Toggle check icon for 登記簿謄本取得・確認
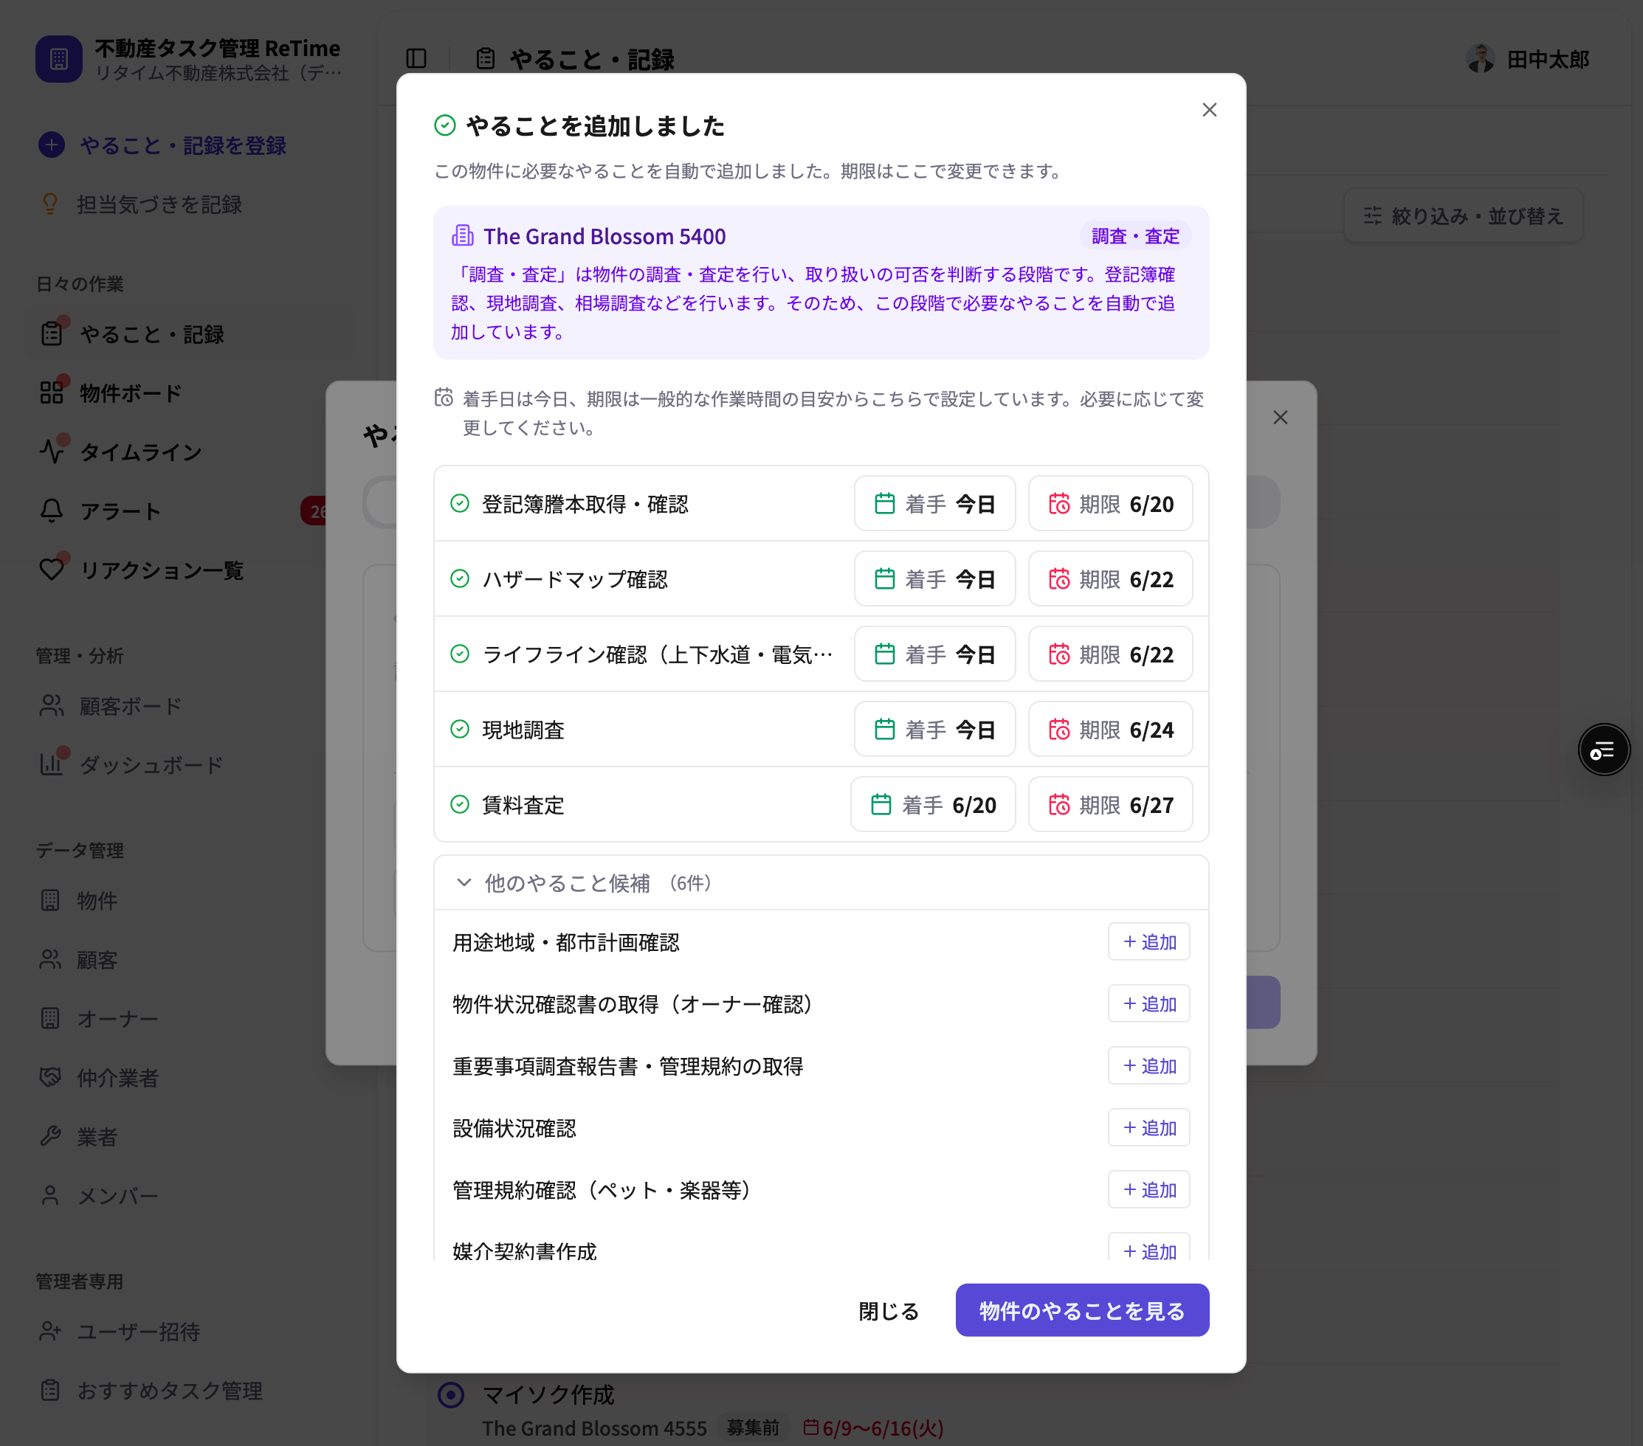The image size is (1643, 1446). point(460,503)
